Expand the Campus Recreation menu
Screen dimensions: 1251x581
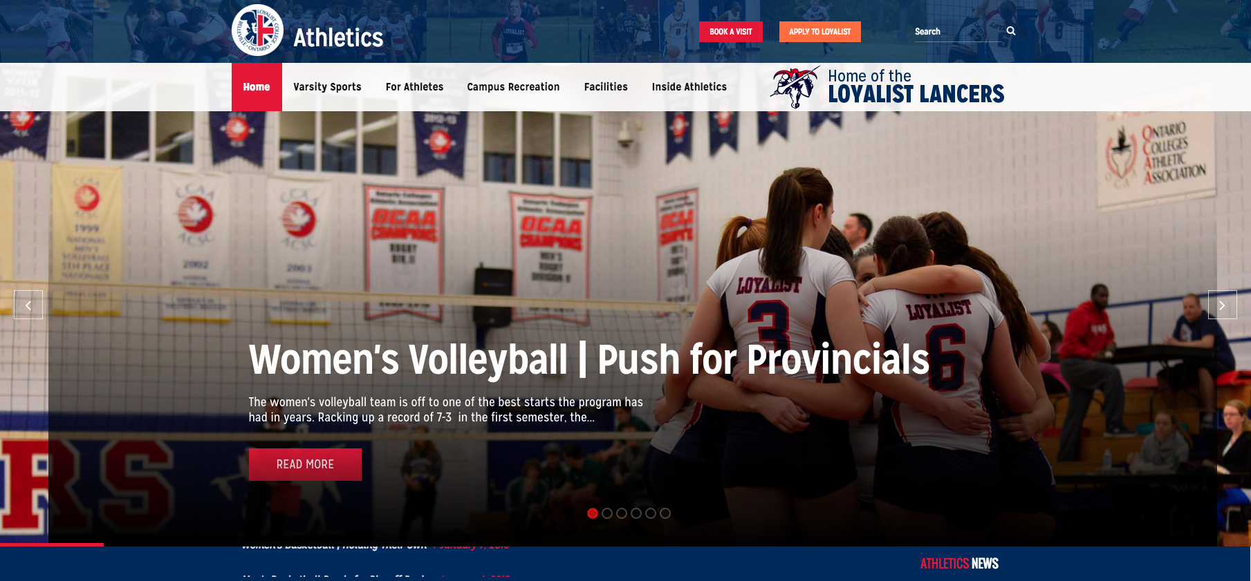tap(513, 87)
